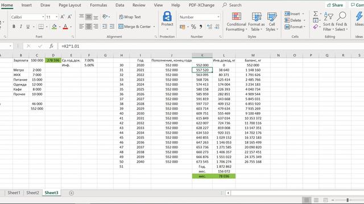364x204 pixels.
Task: Click the Insert Function fx icon
Action: pyautogui.click(x=51, y=46)
